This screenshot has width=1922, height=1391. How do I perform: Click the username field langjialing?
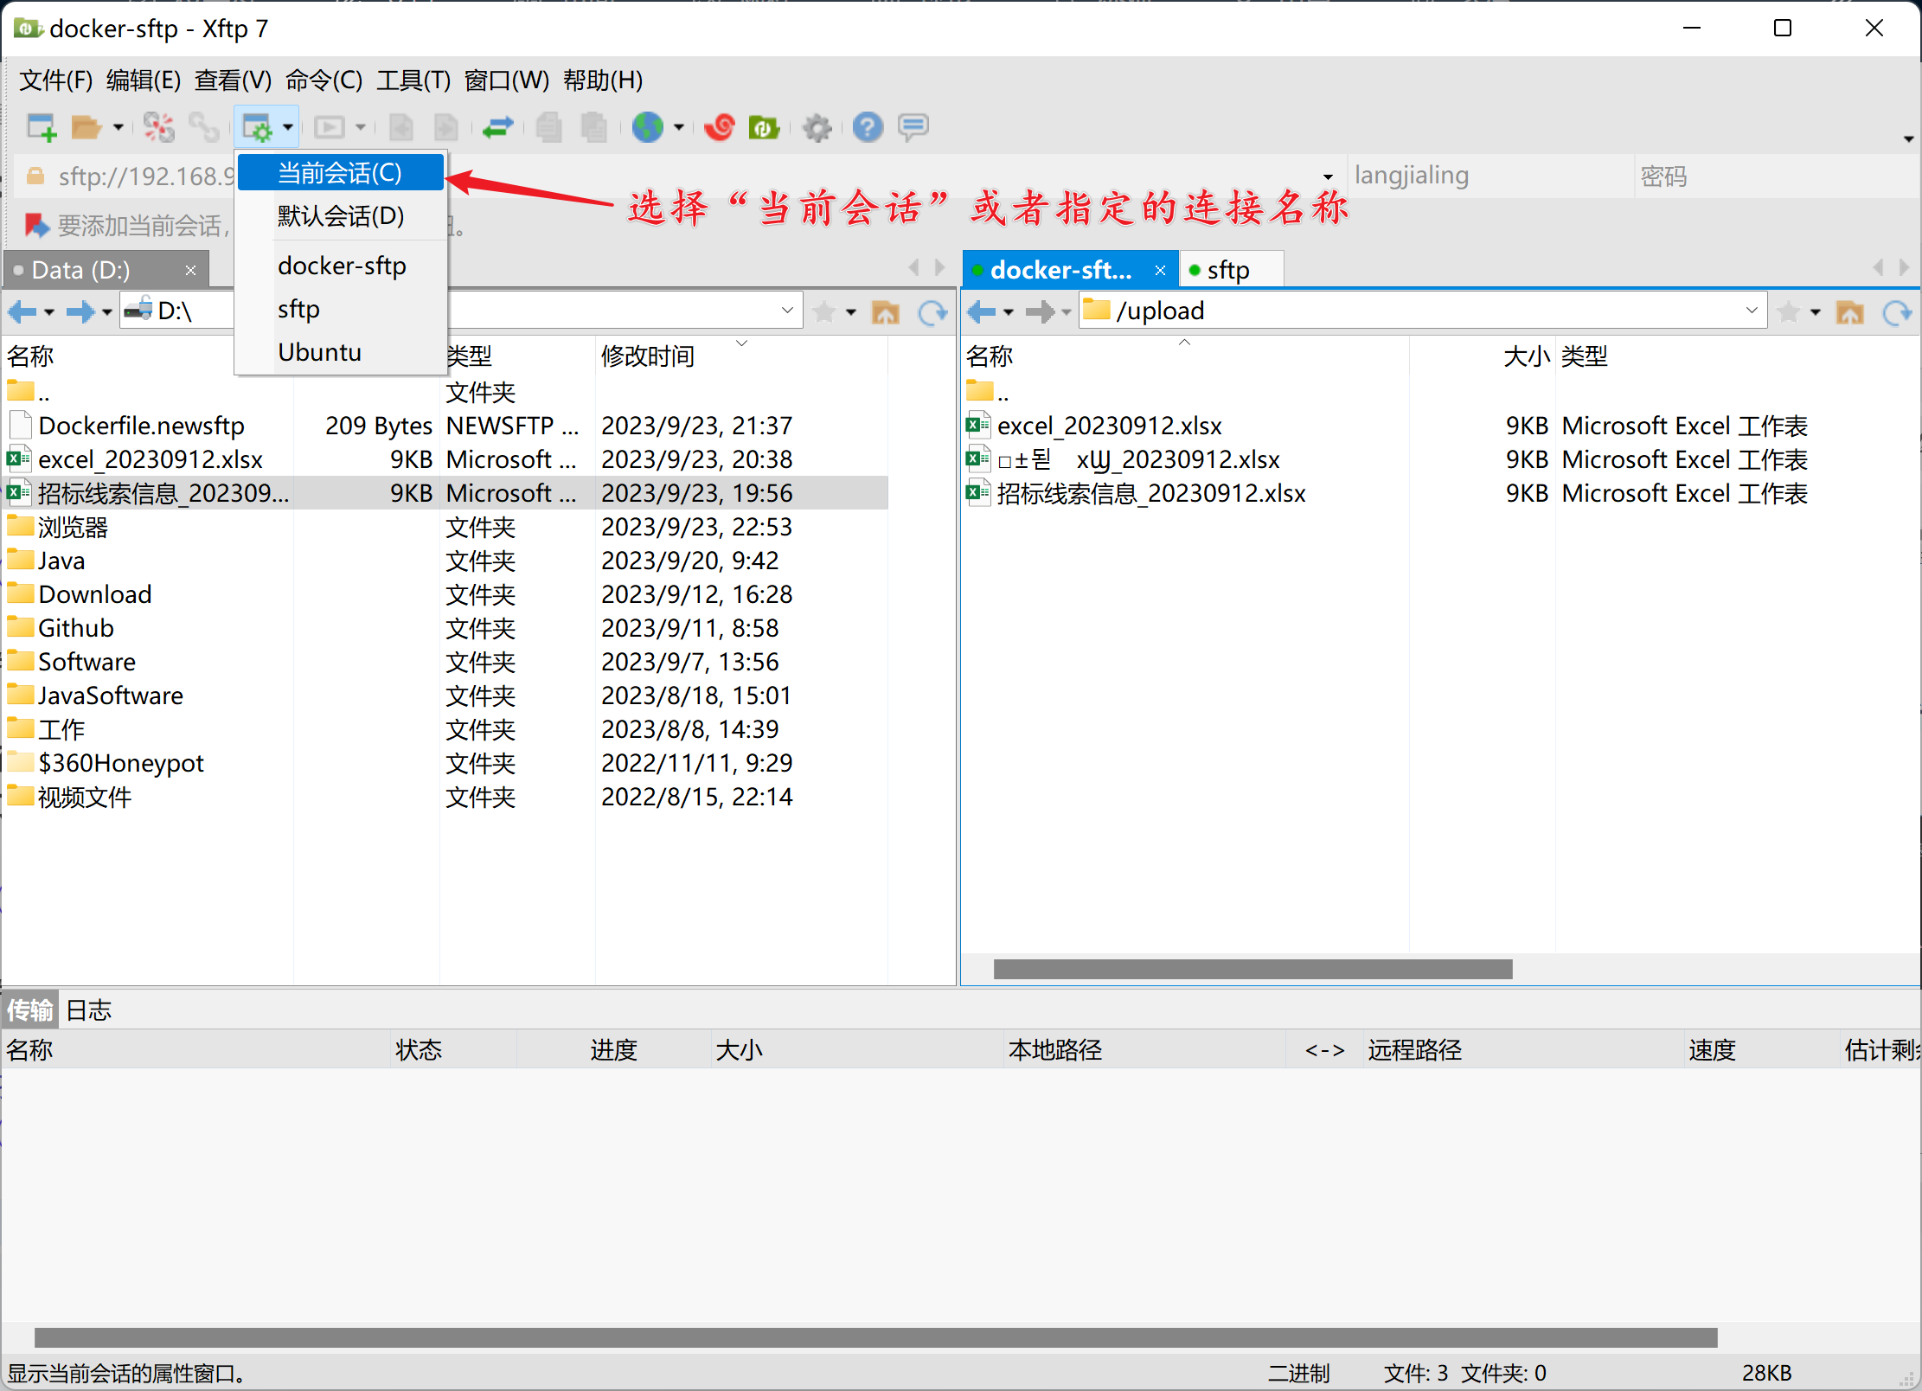(1489, 176)
